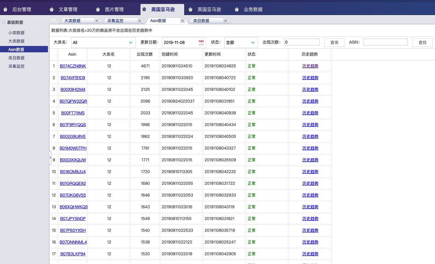Switch to 图片管理 top tab

114,9
